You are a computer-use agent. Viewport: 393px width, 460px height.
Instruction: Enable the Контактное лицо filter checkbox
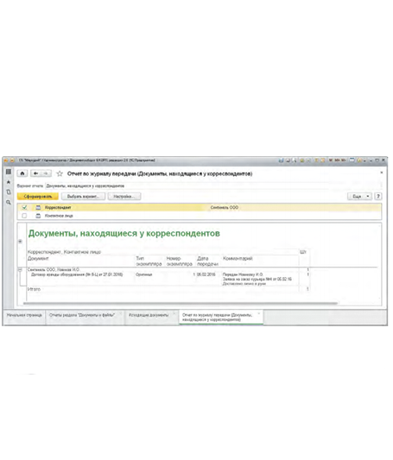(x=24, y=216)
